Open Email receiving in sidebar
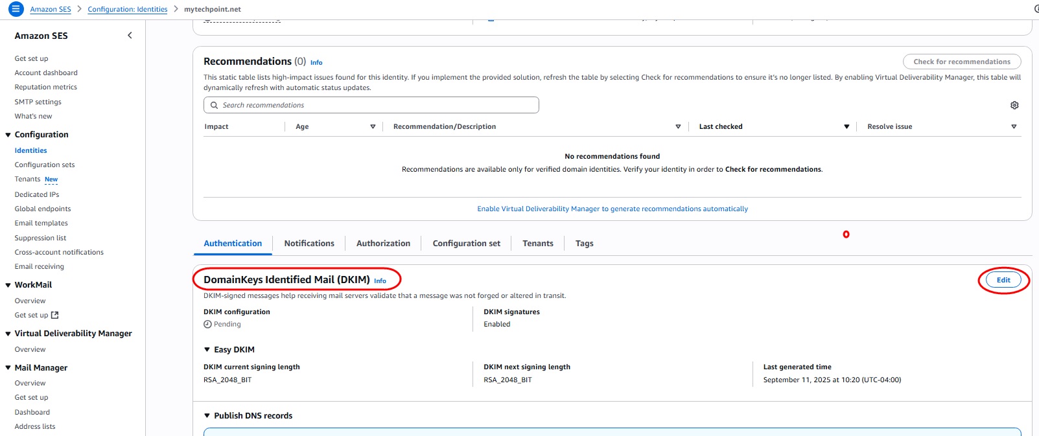This screenshot has height=436, width=1039. point(39,267)
